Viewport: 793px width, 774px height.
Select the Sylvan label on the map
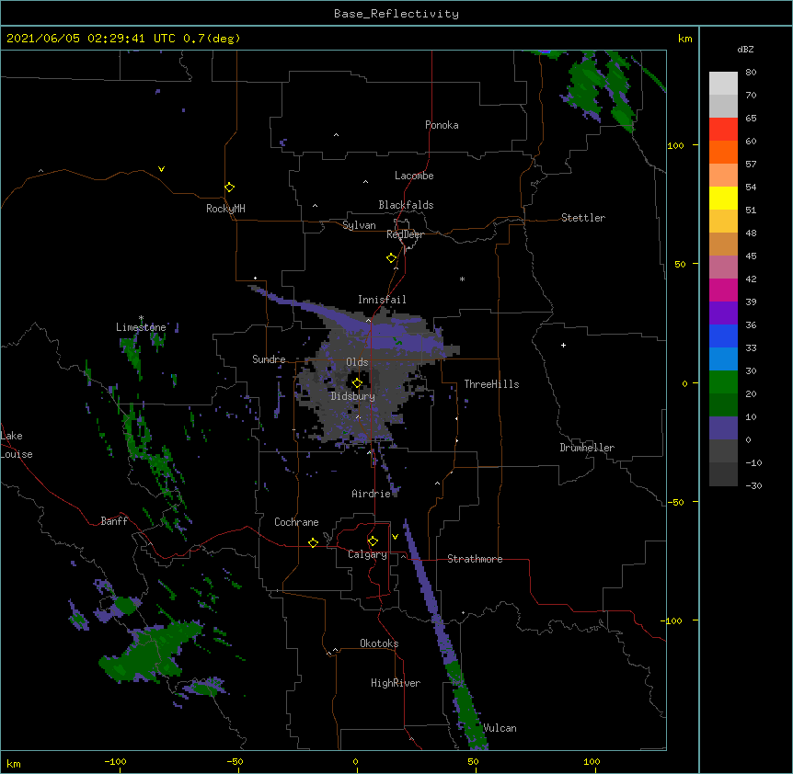pos(359,225)
